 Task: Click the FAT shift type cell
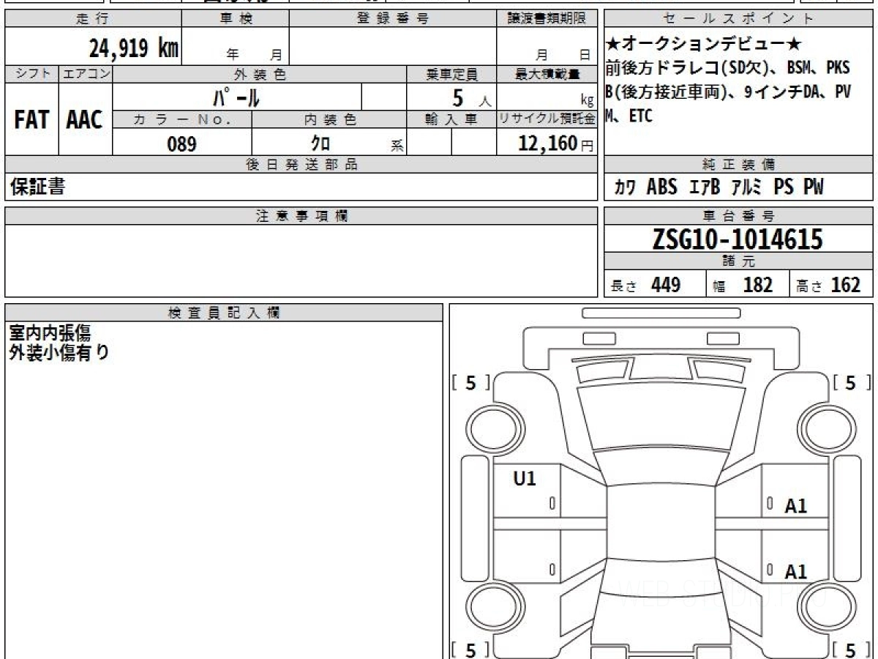tap(31, 120)
